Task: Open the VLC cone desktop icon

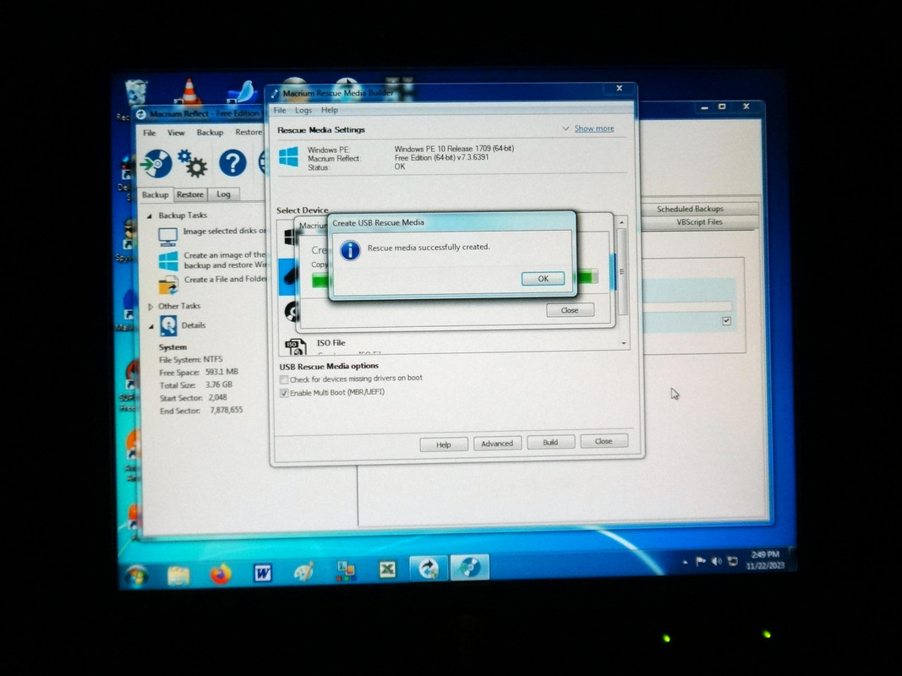Action: (189, 92)
